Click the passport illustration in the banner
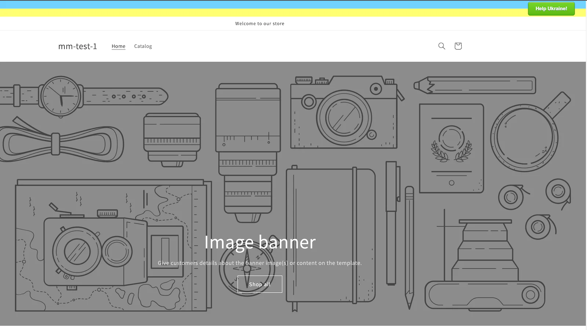Image resolution: width=587 pixels, height=330 pixels. pyautogui.click(x=451, y=148)
